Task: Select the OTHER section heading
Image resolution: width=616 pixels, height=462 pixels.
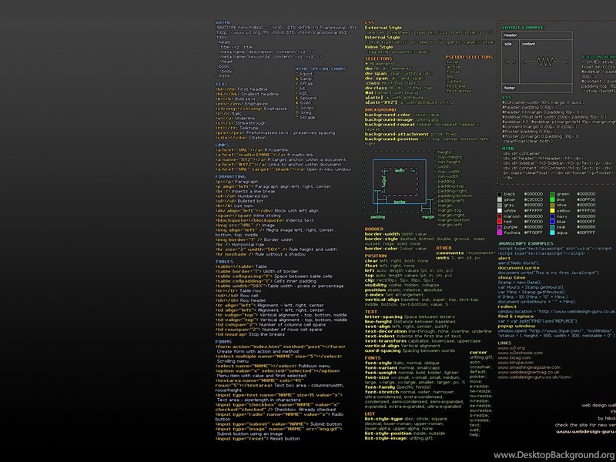Action: point(444,248)
